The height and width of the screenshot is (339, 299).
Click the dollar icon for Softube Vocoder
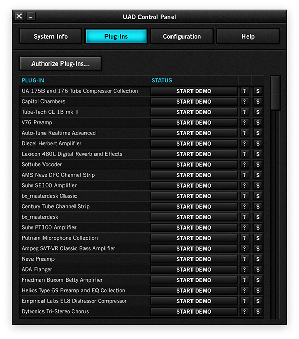pos(258,165)
